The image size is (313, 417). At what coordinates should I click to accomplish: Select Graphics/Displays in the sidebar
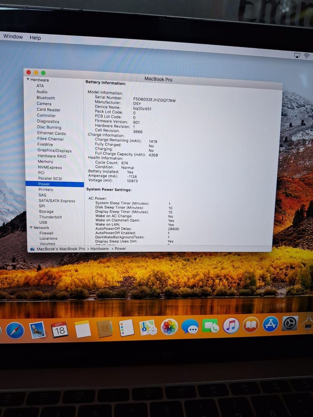[55, 150]
